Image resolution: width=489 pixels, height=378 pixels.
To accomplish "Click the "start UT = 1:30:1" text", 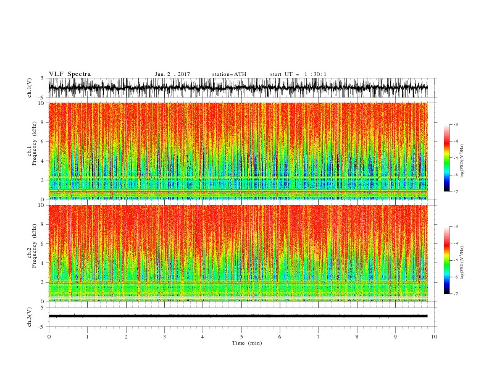I will [298, 74].
